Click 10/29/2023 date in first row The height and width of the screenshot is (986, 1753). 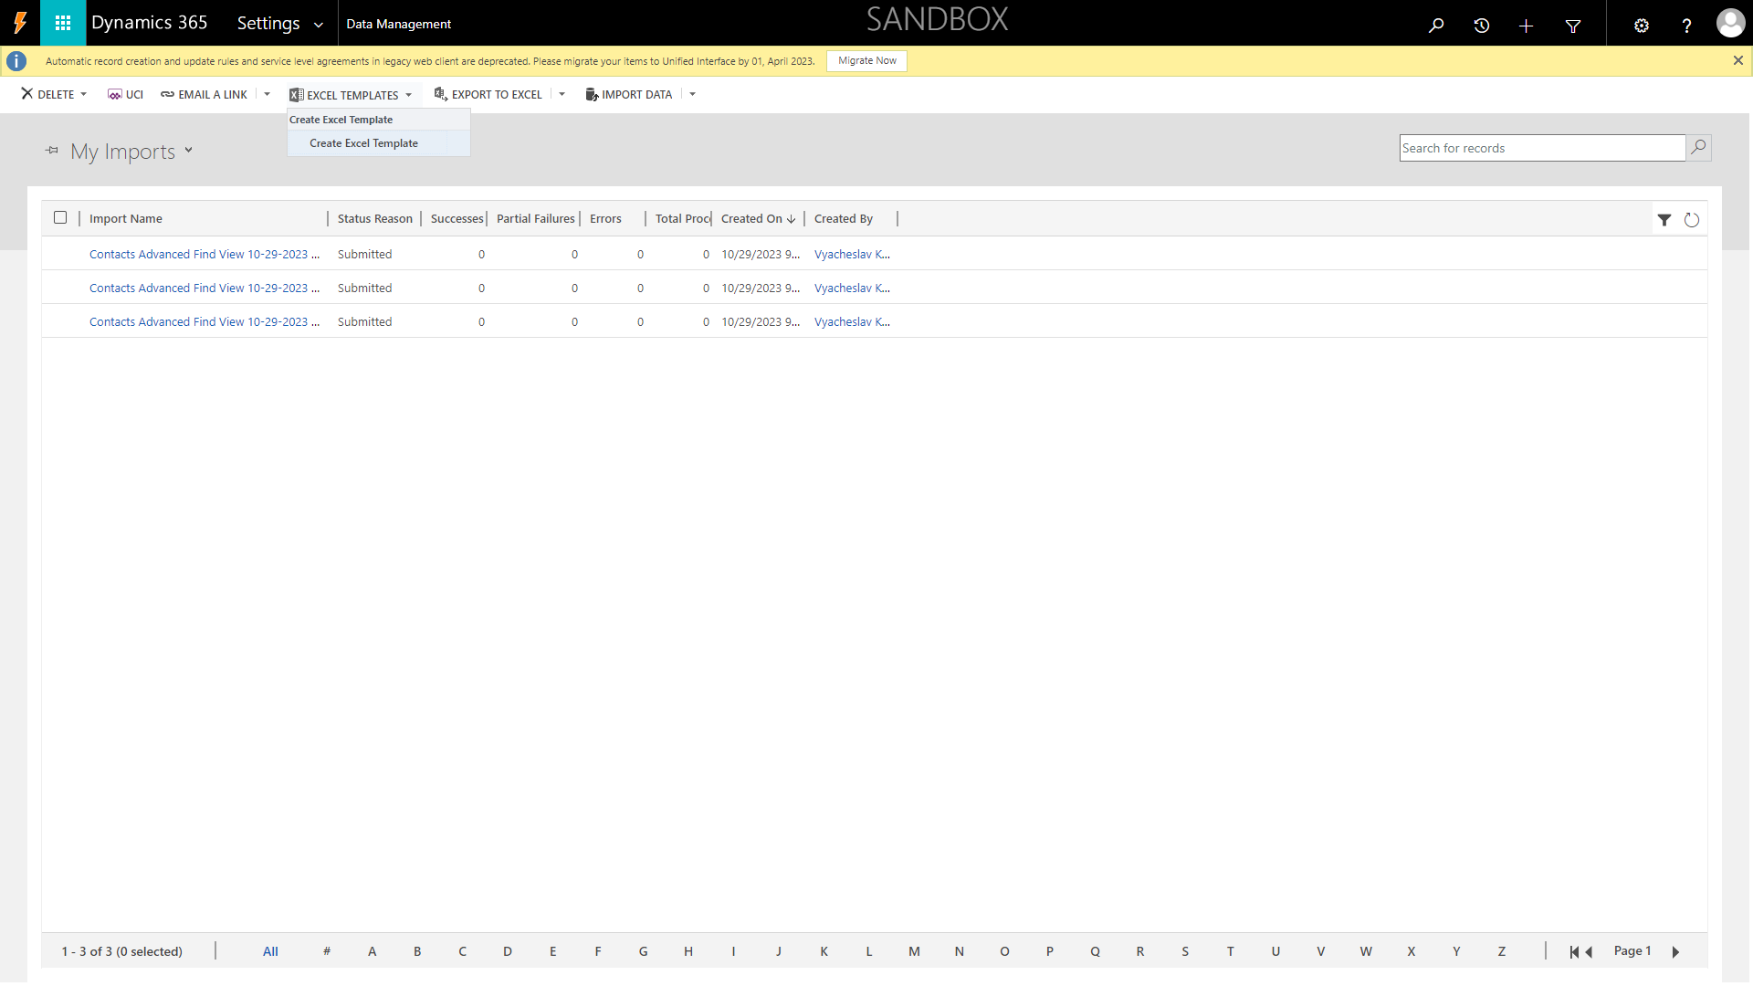click(761, 254)
